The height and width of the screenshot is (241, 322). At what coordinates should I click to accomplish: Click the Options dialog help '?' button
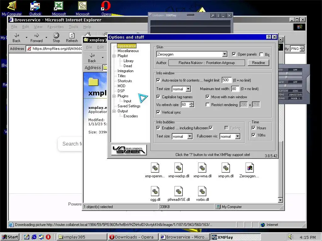click(x=269, y=37)
